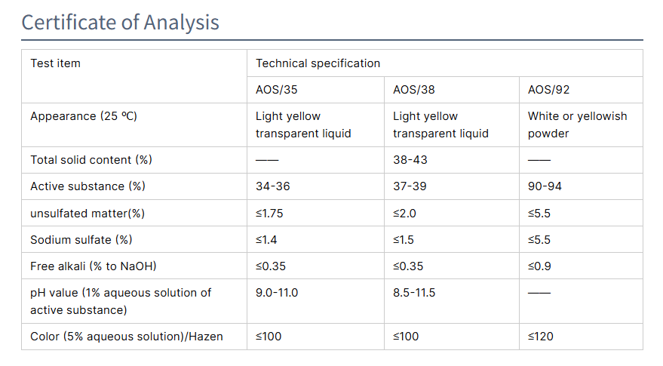The height and width of the screenshot is (366, 663).
Task: Click the ≤0.9 free alkali value
Action: (x=539, y=266)
